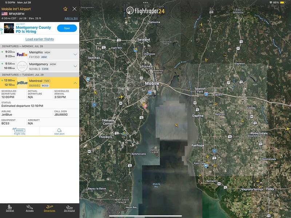
Task: Tap registration N208LS in Montgomery row
Action: click(35, 69)
